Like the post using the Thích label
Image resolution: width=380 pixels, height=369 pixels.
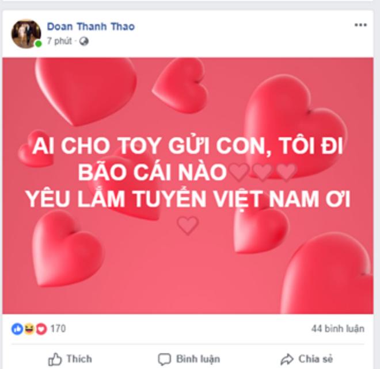[x=79, y=359]
